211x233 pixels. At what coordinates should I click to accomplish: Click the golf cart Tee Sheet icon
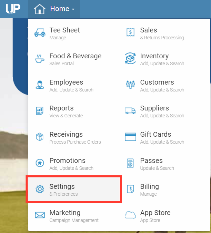(40, 33)
